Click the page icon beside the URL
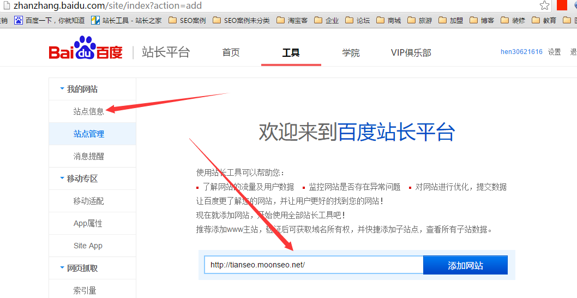The height and width of the screenshot is (298, 577). tap(6, 5)
